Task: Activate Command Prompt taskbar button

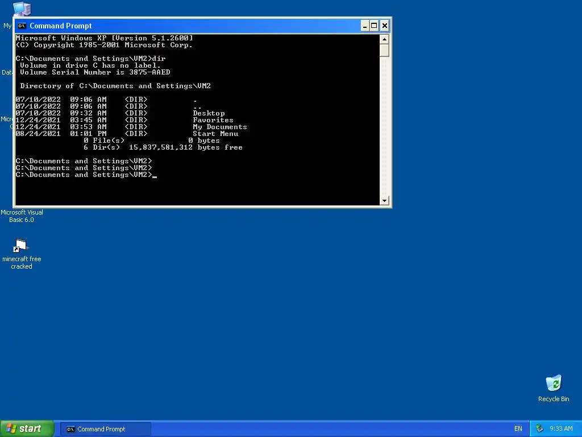Action: pos(105,429)
